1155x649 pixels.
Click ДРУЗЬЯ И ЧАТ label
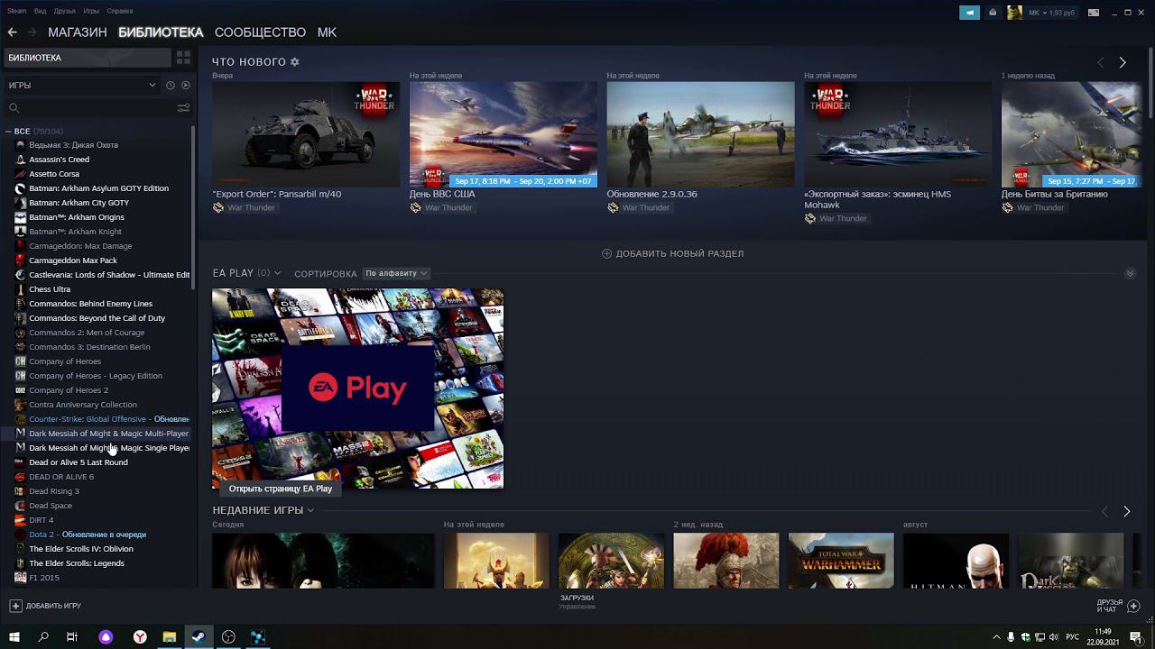coord(1110,606)
